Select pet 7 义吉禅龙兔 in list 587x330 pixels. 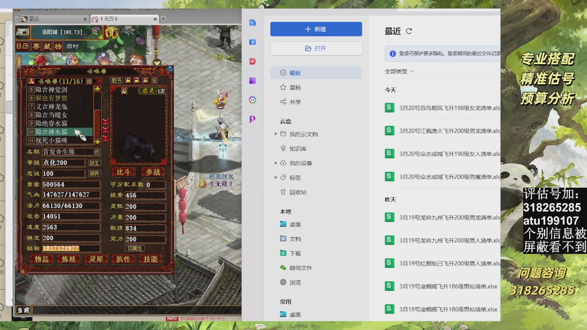51,106
